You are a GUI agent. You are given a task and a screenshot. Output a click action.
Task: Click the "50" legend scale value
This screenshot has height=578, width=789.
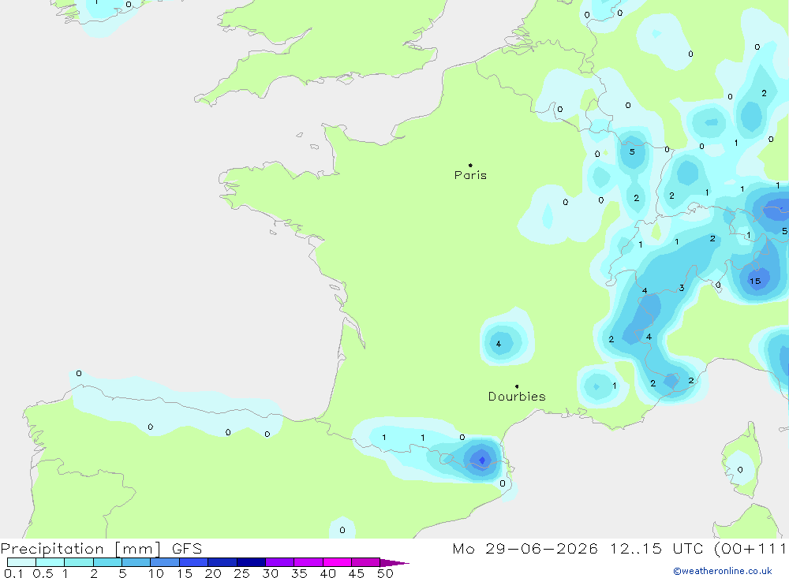tap(385, 573)
